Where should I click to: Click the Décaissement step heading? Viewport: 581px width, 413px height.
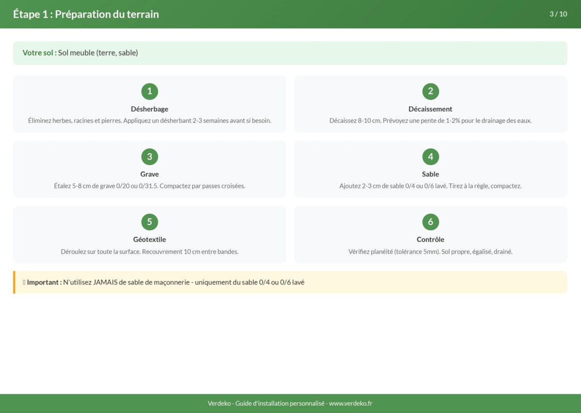tap(430, 109)
